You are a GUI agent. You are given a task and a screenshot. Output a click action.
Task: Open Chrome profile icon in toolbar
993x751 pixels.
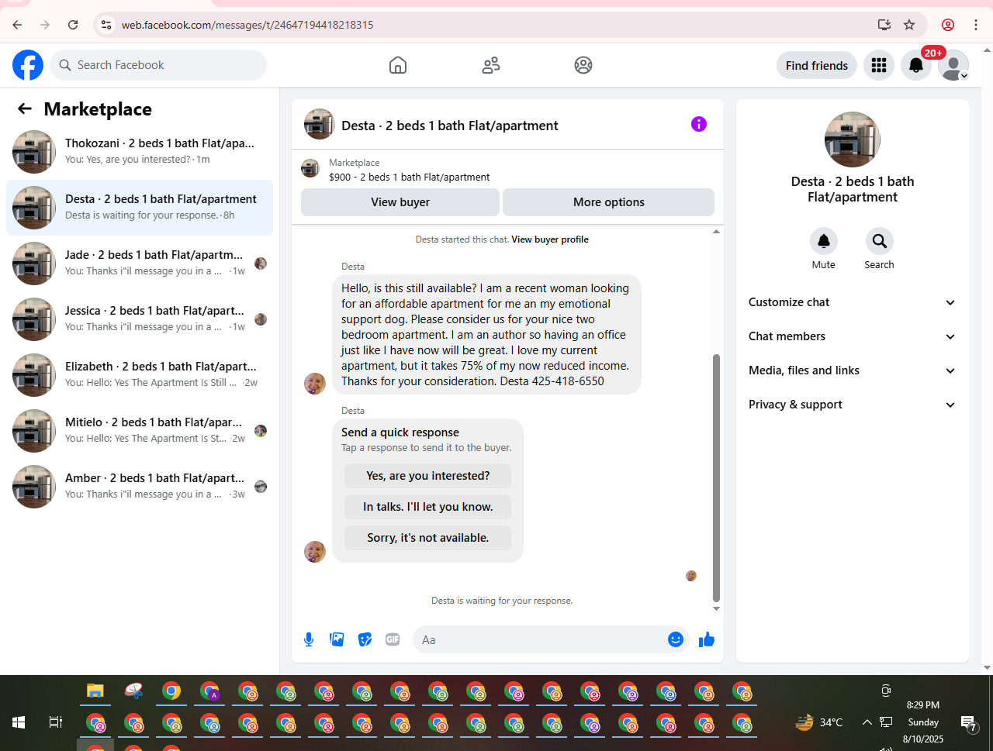pos(948,25)
